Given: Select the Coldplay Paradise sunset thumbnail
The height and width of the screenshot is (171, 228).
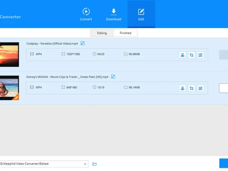Looking at the screenshot, I should pyautogui.click(x=9, y=54).
